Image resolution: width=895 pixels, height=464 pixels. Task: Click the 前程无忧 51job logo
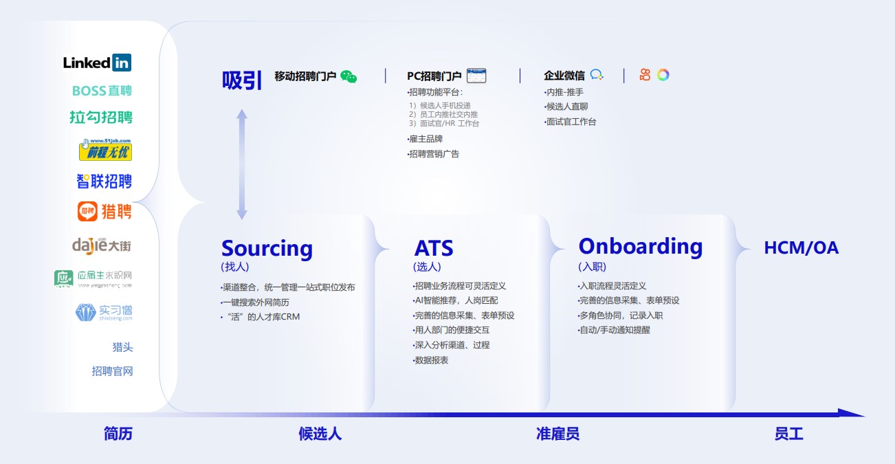click(105, 150)
